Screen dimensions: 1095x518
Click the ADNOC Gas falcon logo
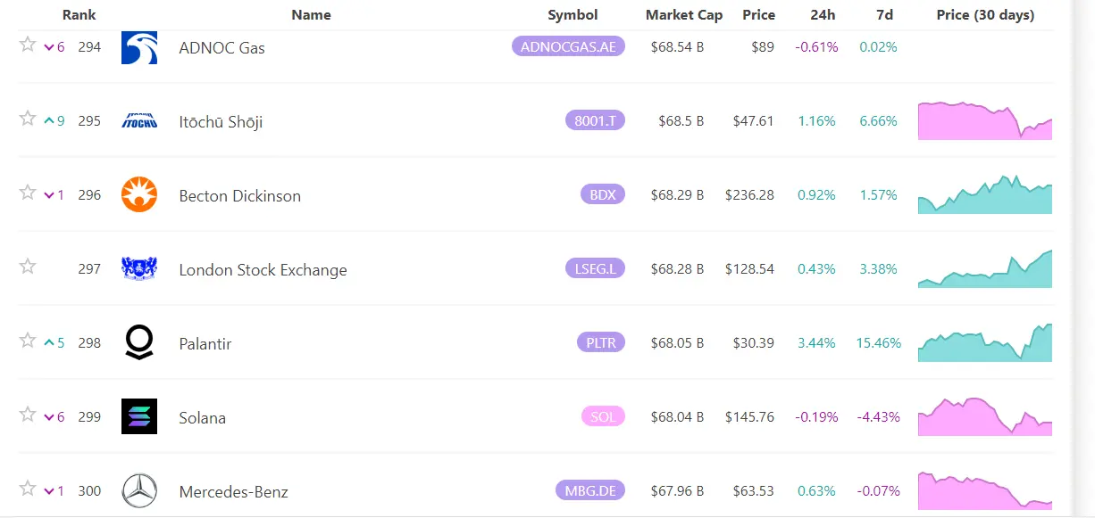tap(138, 47)
